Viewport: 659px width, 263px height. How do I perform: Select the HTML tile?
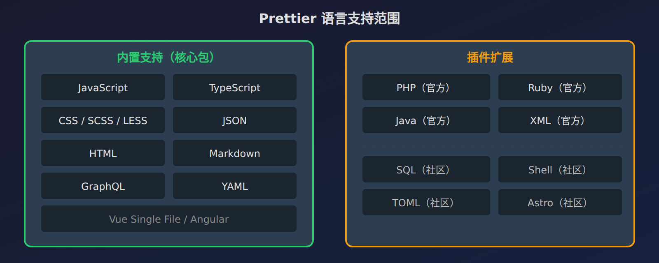(103, 153)
